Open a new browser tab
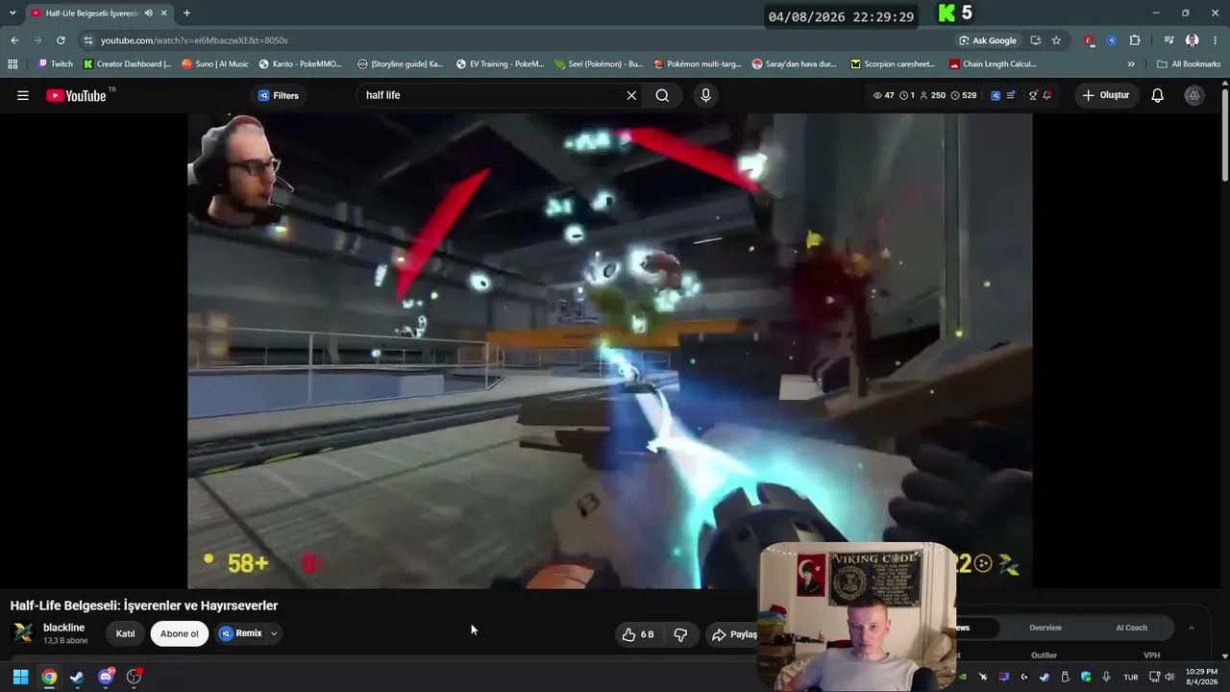This screenshot has height=692, width=1230. [186, 13]
